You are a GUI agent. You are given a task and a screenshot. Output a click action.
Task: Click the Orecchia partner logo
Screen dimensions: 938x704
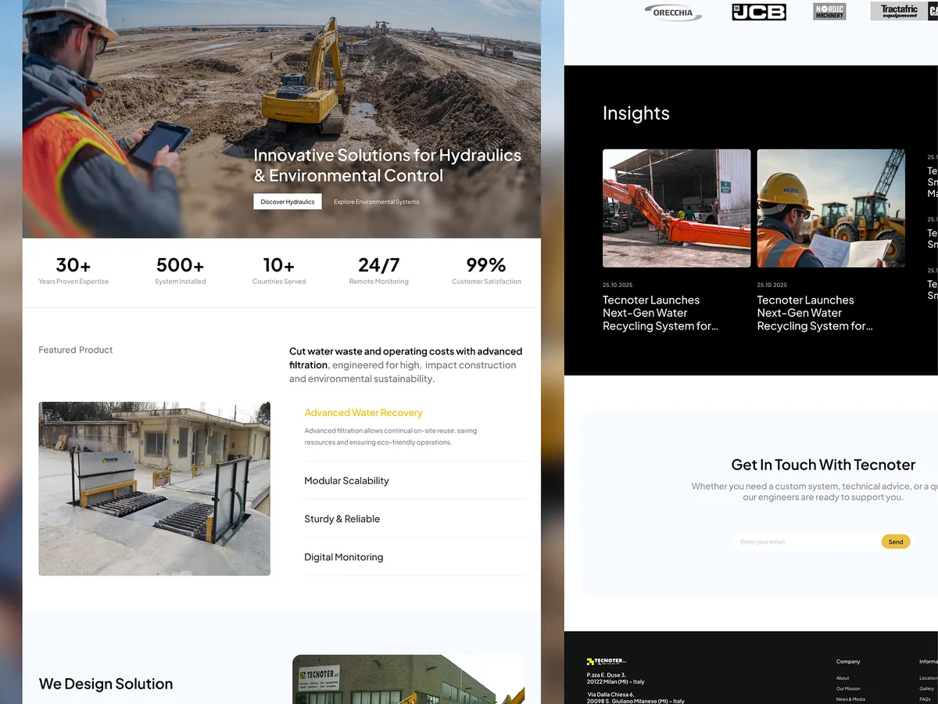click(x=673, y=12)
